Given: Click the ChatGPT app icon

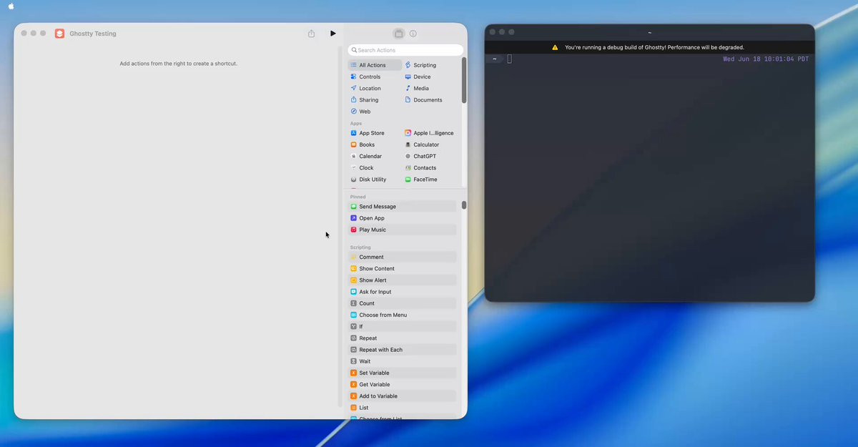Looking at the screenshot, I should [x=408, y=156].
